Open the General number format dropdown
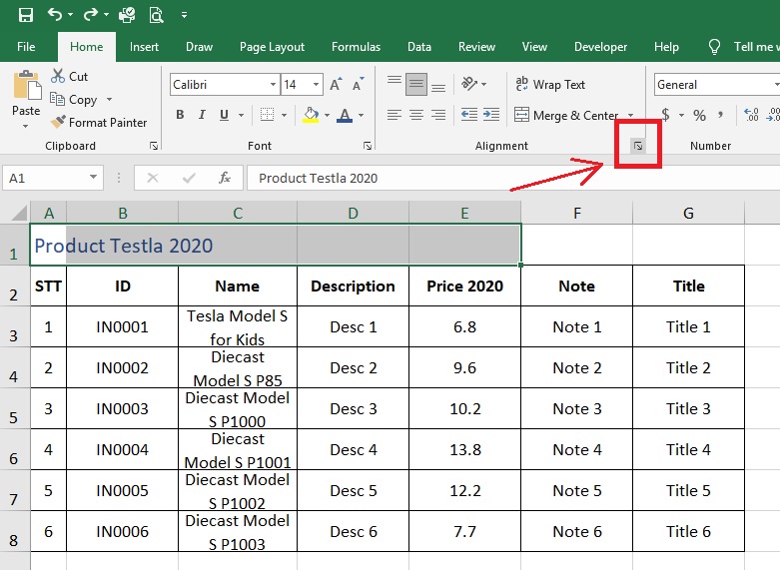This screenshot has height=570, width=780. [776, 85]
